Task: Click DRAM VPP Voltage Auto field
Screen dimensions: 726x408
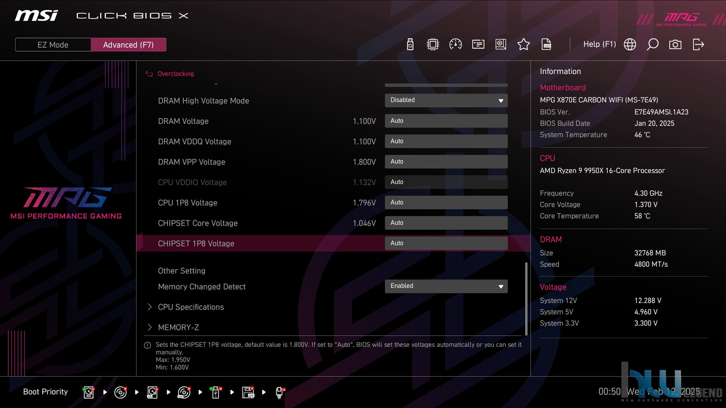Action: coord(446,162)
